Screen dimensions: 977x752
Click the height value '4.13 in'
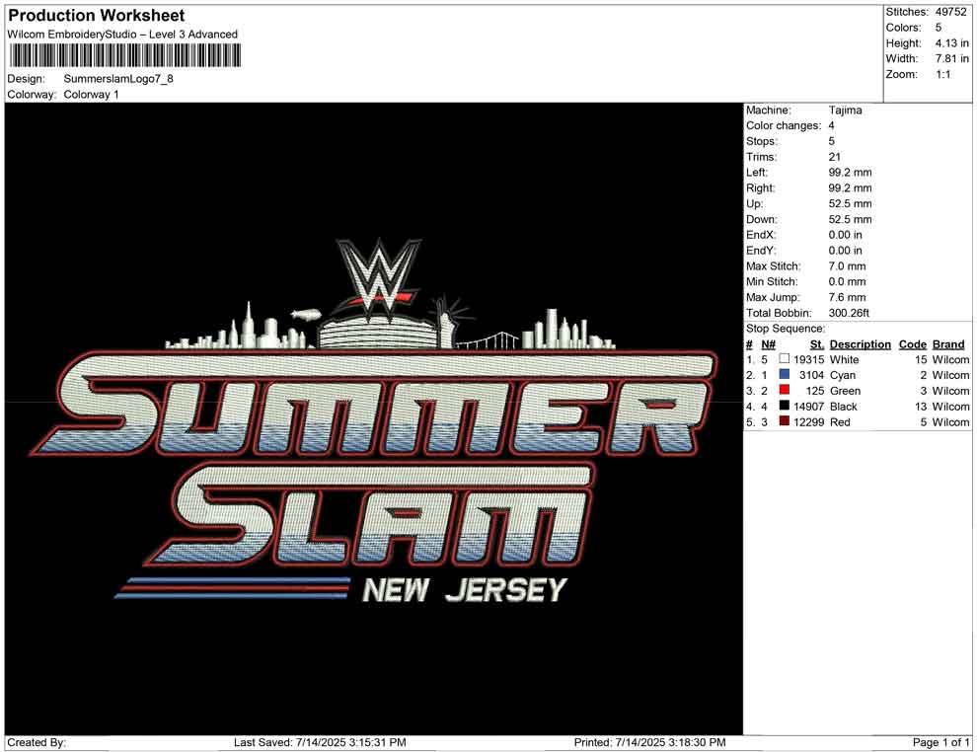coord(951,43)
